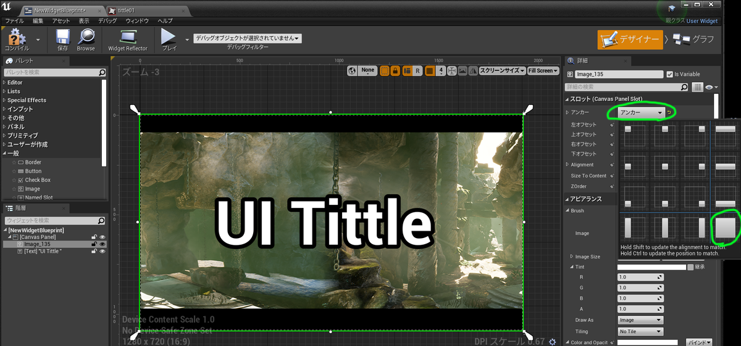The width and height of the screenshot is (741, 346).
Task: Open the ウィンドウ menu
Action: (137, 20)
